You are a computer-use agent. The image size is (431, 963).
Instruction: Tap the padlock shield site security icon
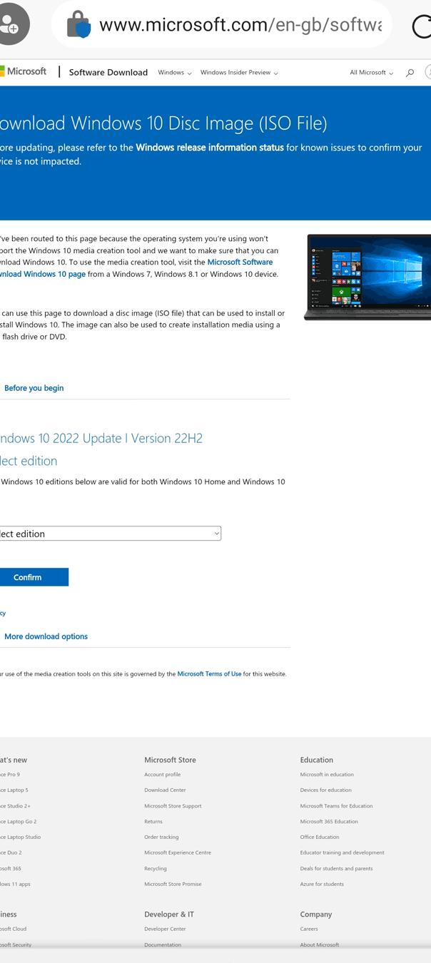(78, 26)
